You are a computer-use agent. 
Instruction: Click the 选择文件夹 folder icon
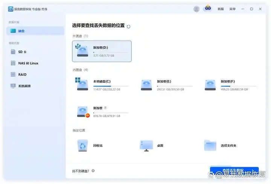[210, 145]
